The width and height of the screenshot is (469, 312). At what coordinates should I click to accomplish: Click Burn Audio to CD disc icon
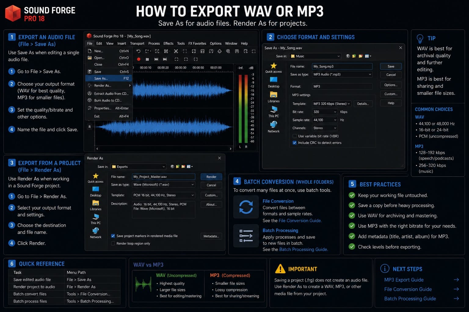[x=89, y=100]
